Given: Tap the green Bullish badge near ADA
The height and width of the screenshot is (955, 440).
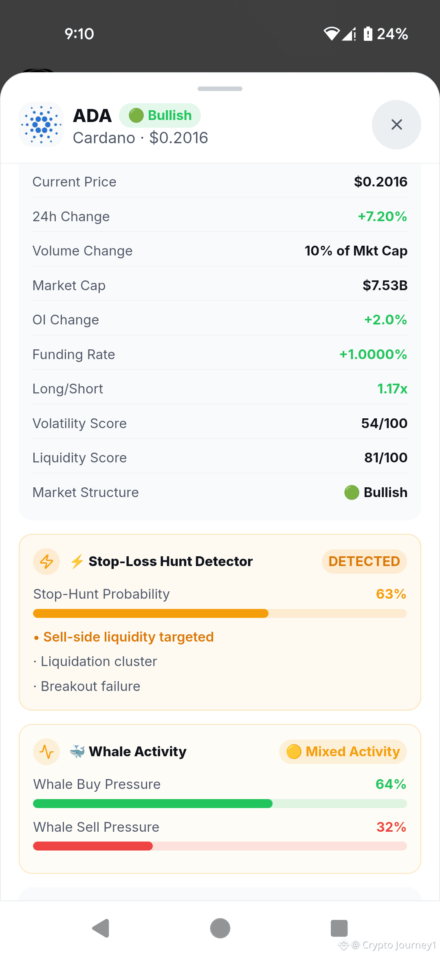Looking at the screenshot, I should point(160,115).
